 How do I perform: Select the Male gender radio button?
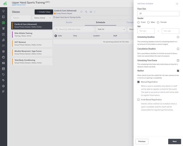[148, 22]
